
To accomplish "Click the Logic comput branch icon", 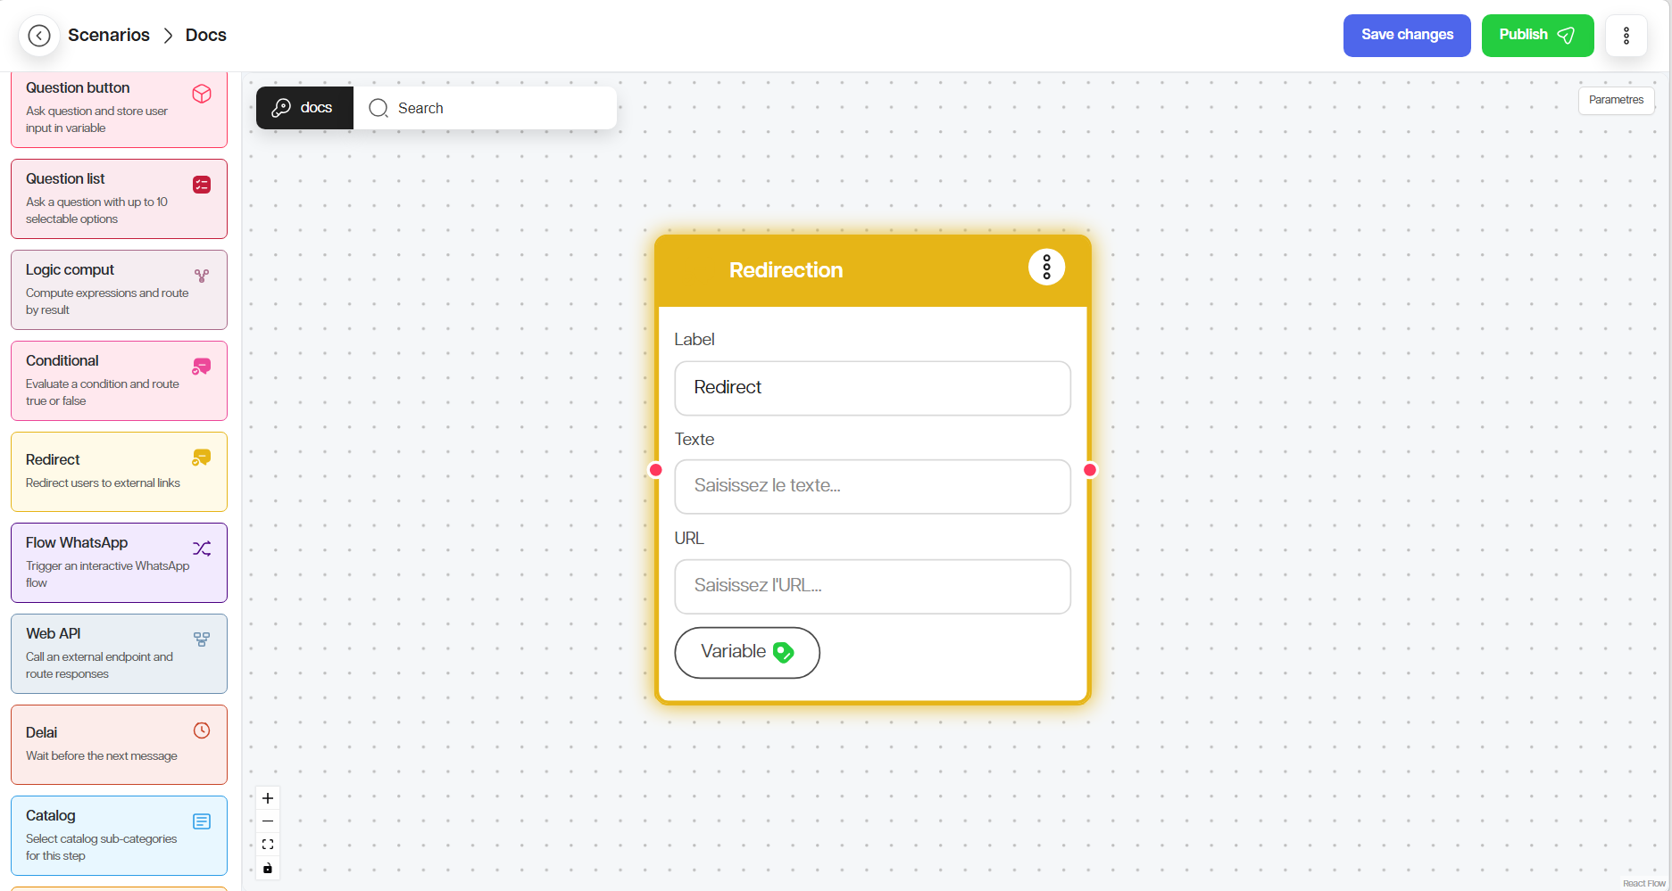I will point(202,276).
